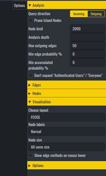This screenshot has width=106, height=176.
Task: Click the Edges section header
Action: point(67,85)
